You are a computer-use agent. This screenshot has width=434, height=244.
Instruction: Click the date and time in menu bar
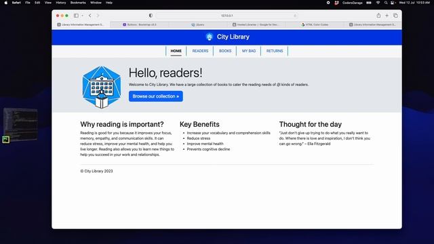pyautogui.click(x=414, y=3)
